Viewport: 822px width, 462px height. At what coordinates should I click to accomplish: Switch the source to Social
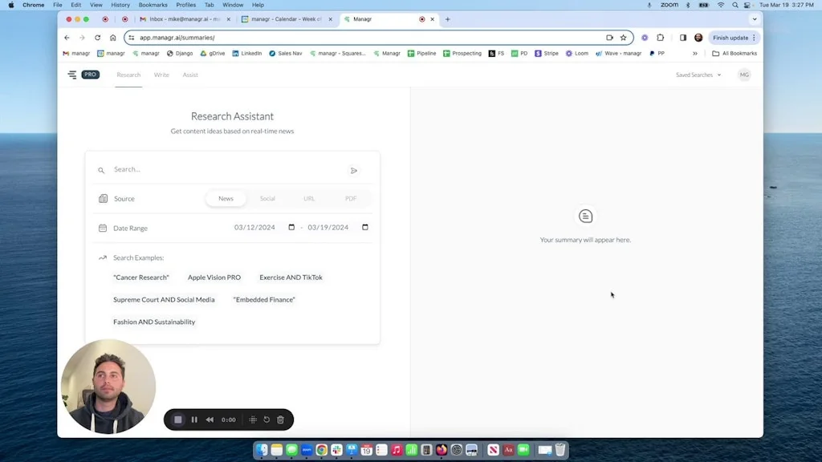[x=267, y=198]
